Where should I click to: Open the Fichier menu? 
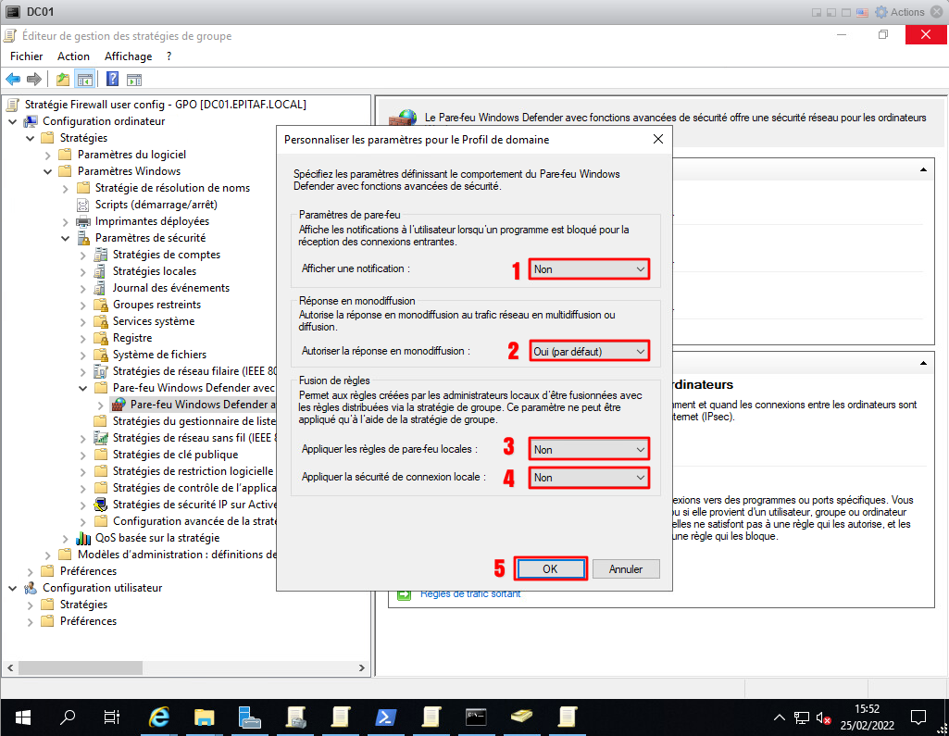pyautogui.click(x=27, y=56)
